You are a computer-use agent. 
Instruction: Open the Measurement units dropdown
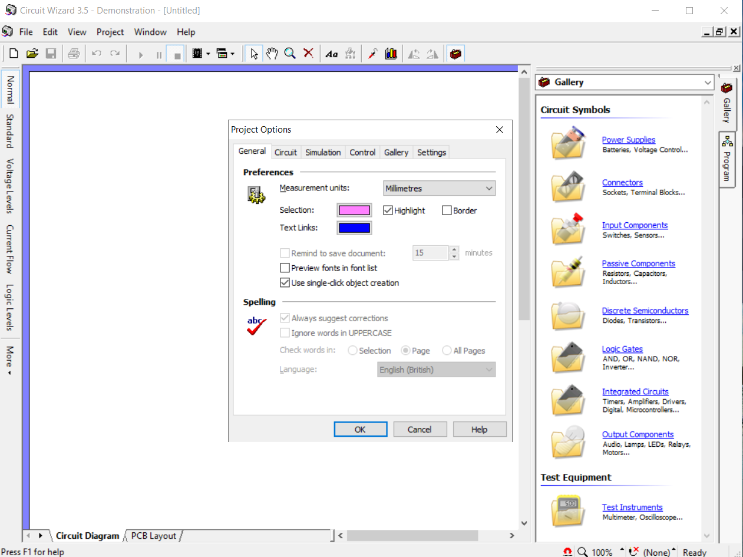[439, 189]
